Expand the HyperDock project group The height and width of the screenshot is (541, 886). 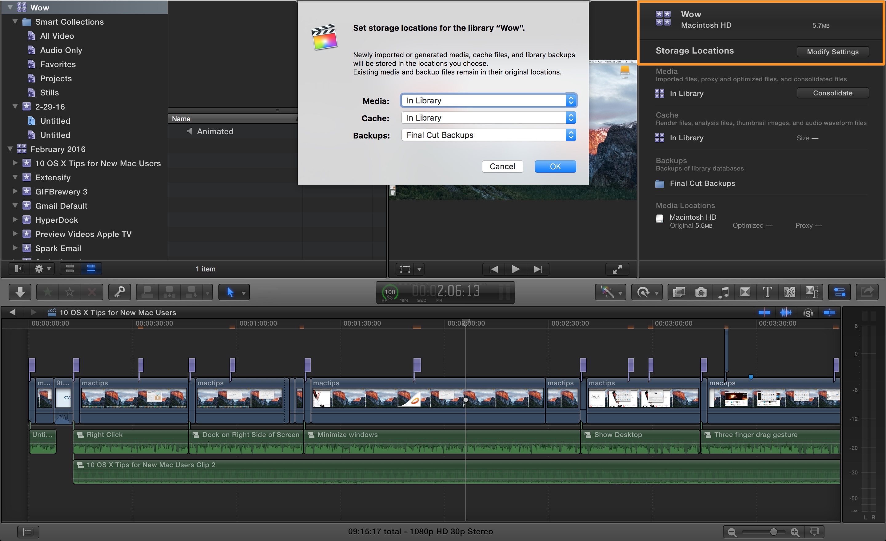coord(15,220)
